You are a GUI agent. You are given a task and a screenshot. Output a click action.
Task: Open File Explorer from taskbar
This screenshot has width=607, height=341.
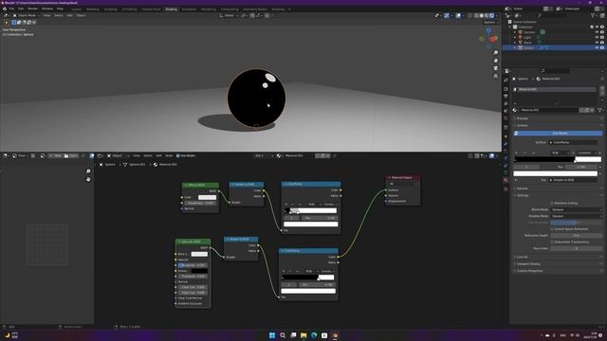(303, 335)
